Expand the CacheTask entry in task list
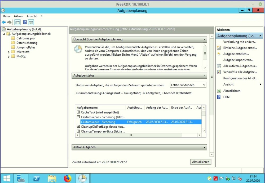 tap(78, 112)
